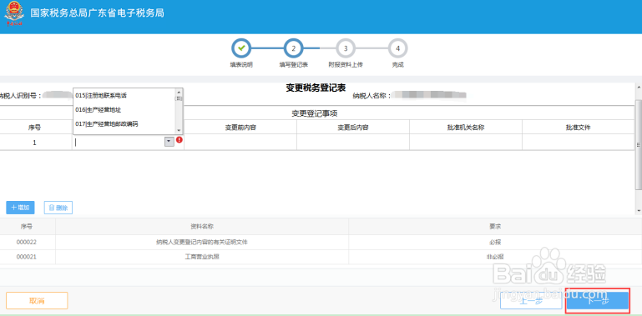Click the 批准机关名称 column header
The image size is (642, 316).
pyautogui.click(x=466, y=127)
